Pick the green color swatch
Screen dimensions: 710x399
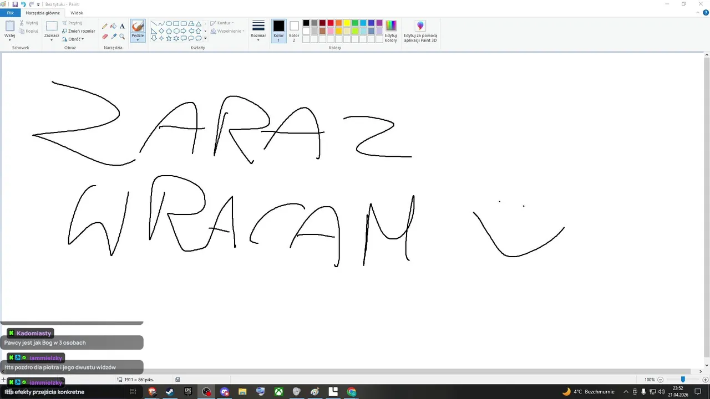point(355,23)
